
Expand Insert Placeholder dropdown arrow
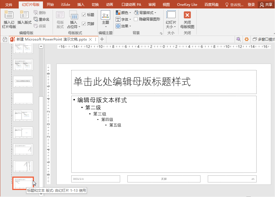(x=79, y=27)
